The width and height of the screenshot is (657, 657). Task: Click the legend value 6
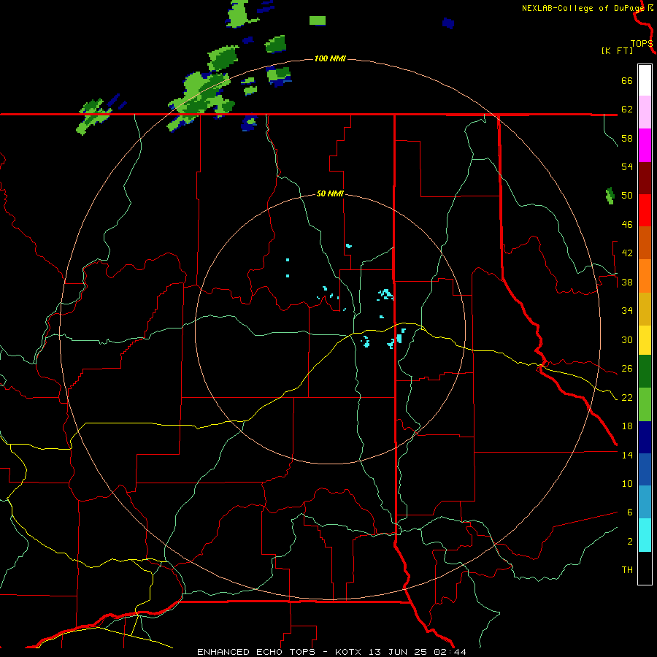click(x=629, y=512)
